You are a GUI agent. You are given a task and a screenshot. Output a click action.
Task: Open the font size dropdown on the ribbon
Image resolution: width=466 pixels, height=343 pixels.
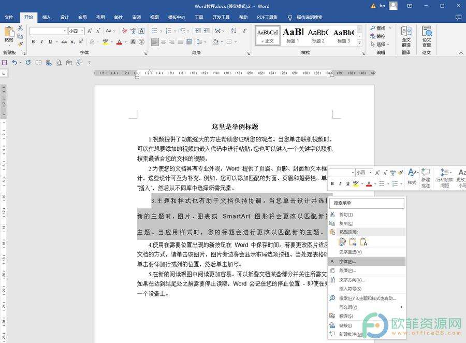[83, 32]
